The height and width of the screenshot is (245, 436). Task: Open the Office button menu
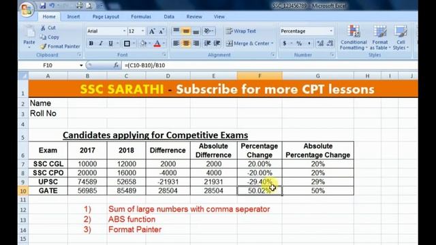[x=27, y=10]
